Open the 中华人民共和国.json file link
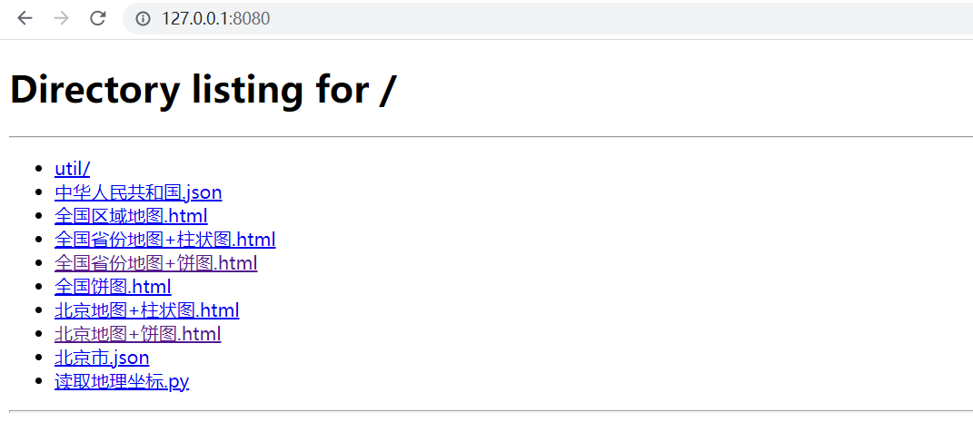This screenshot has width=973, height=442. point(138,192)
